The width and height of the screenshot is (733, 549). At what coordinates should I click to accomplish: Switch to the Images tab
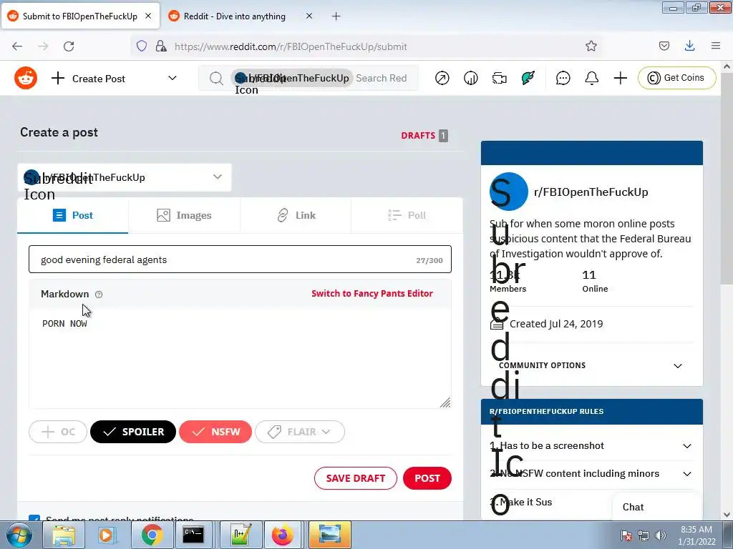[184, 215]
